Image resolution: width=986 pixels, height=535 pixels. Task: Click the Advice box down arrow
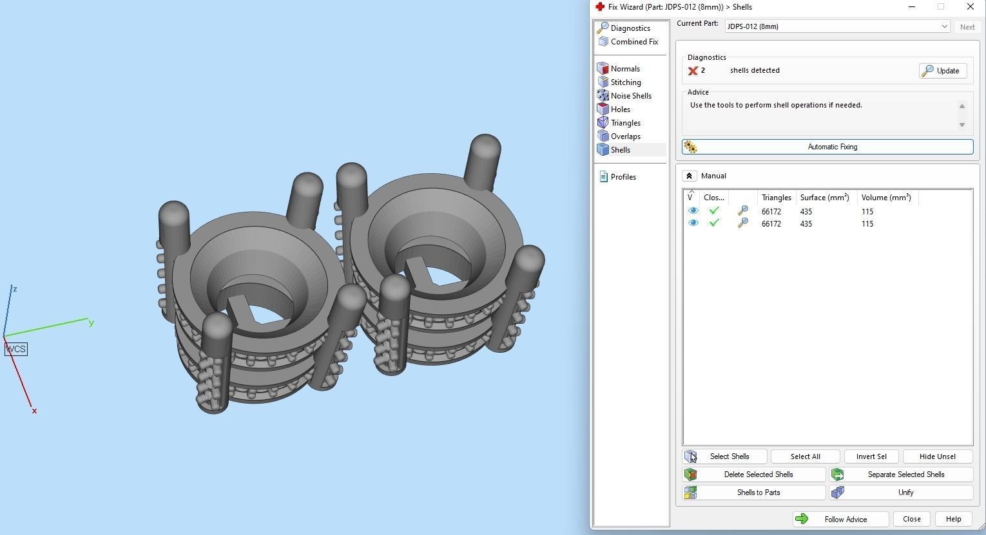coord(962,125)
